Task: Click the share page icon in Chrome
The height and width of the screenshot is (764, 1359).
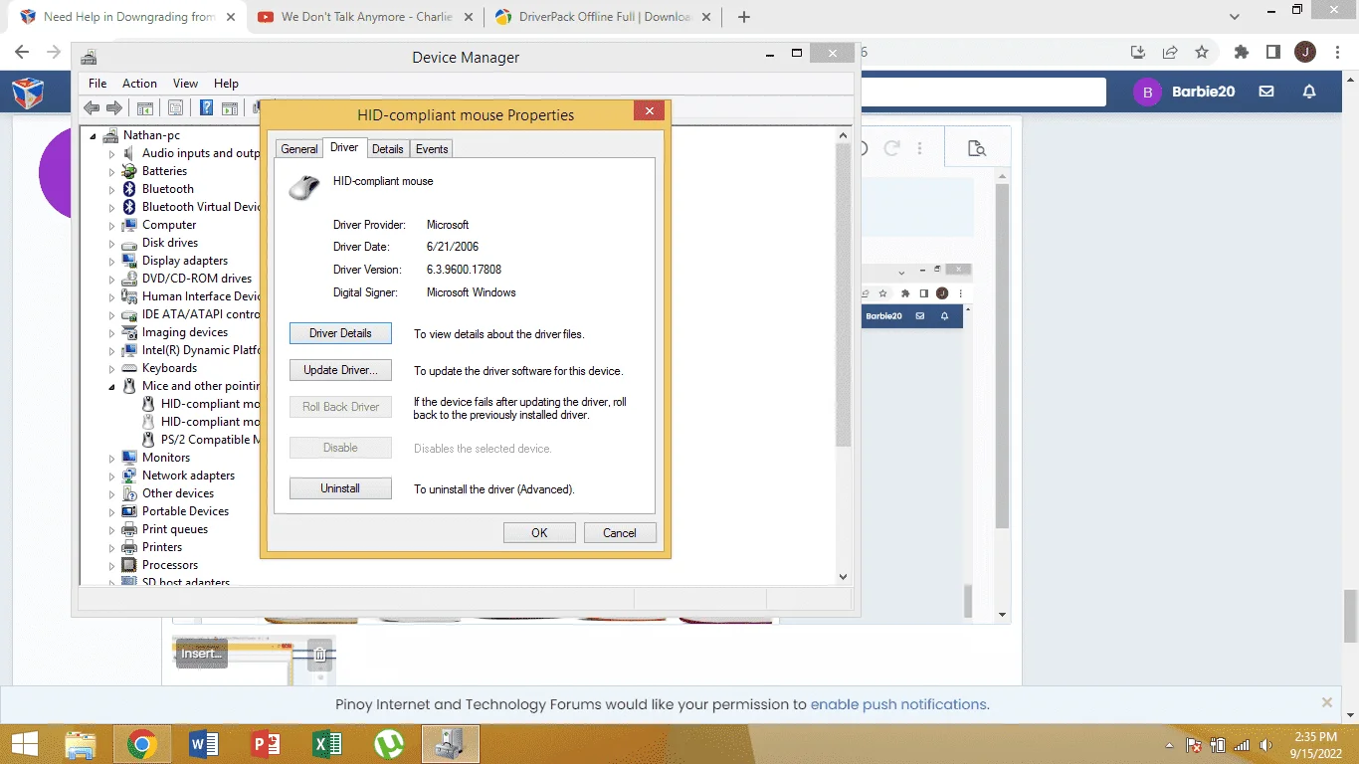Action: point(1170,52)
